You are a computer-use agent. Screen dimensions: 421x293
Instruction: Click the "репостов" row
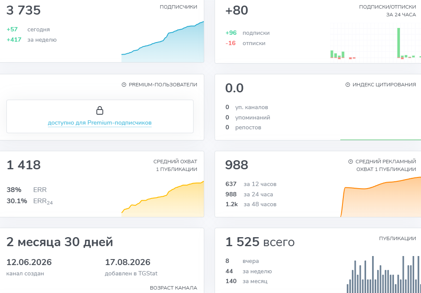[243, 128]
